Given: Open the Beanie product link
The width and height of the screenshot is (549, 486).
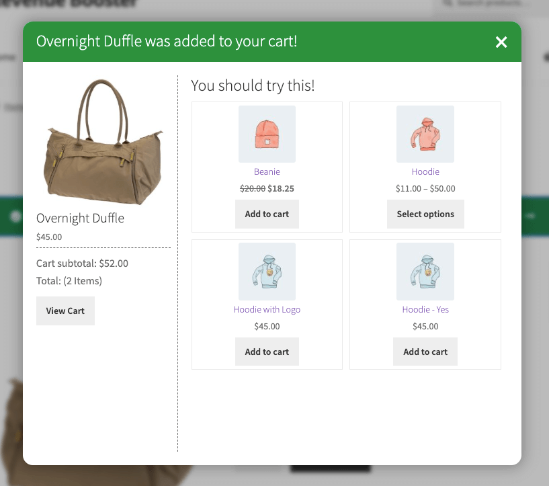Looking at the screenshot, I should pyautogui.click(x=267, y=171).
